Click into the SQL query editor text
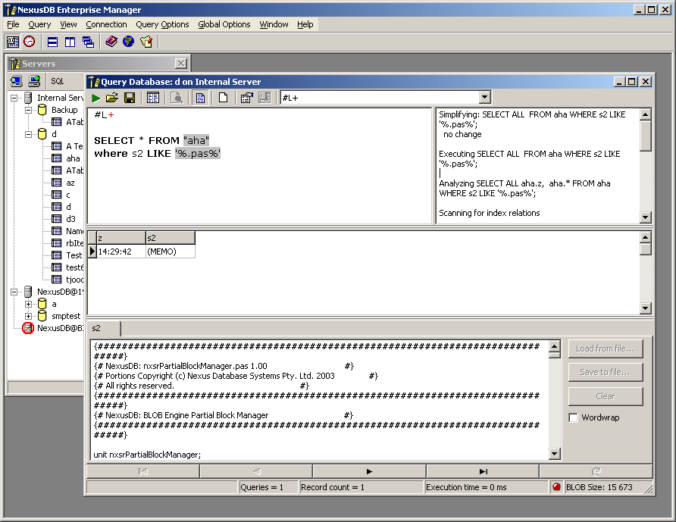Screen dimensions: 676x522 coord(259,165)
